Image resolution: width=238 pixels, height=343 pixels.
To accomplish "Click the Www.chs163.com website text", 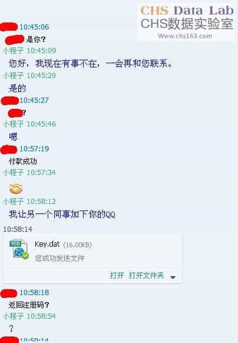I will click(185, 36).
